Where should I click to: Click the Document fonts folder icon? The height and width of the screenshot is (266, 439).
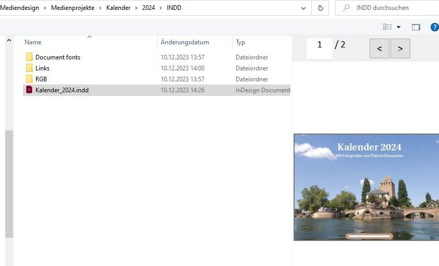click(29, 57)
